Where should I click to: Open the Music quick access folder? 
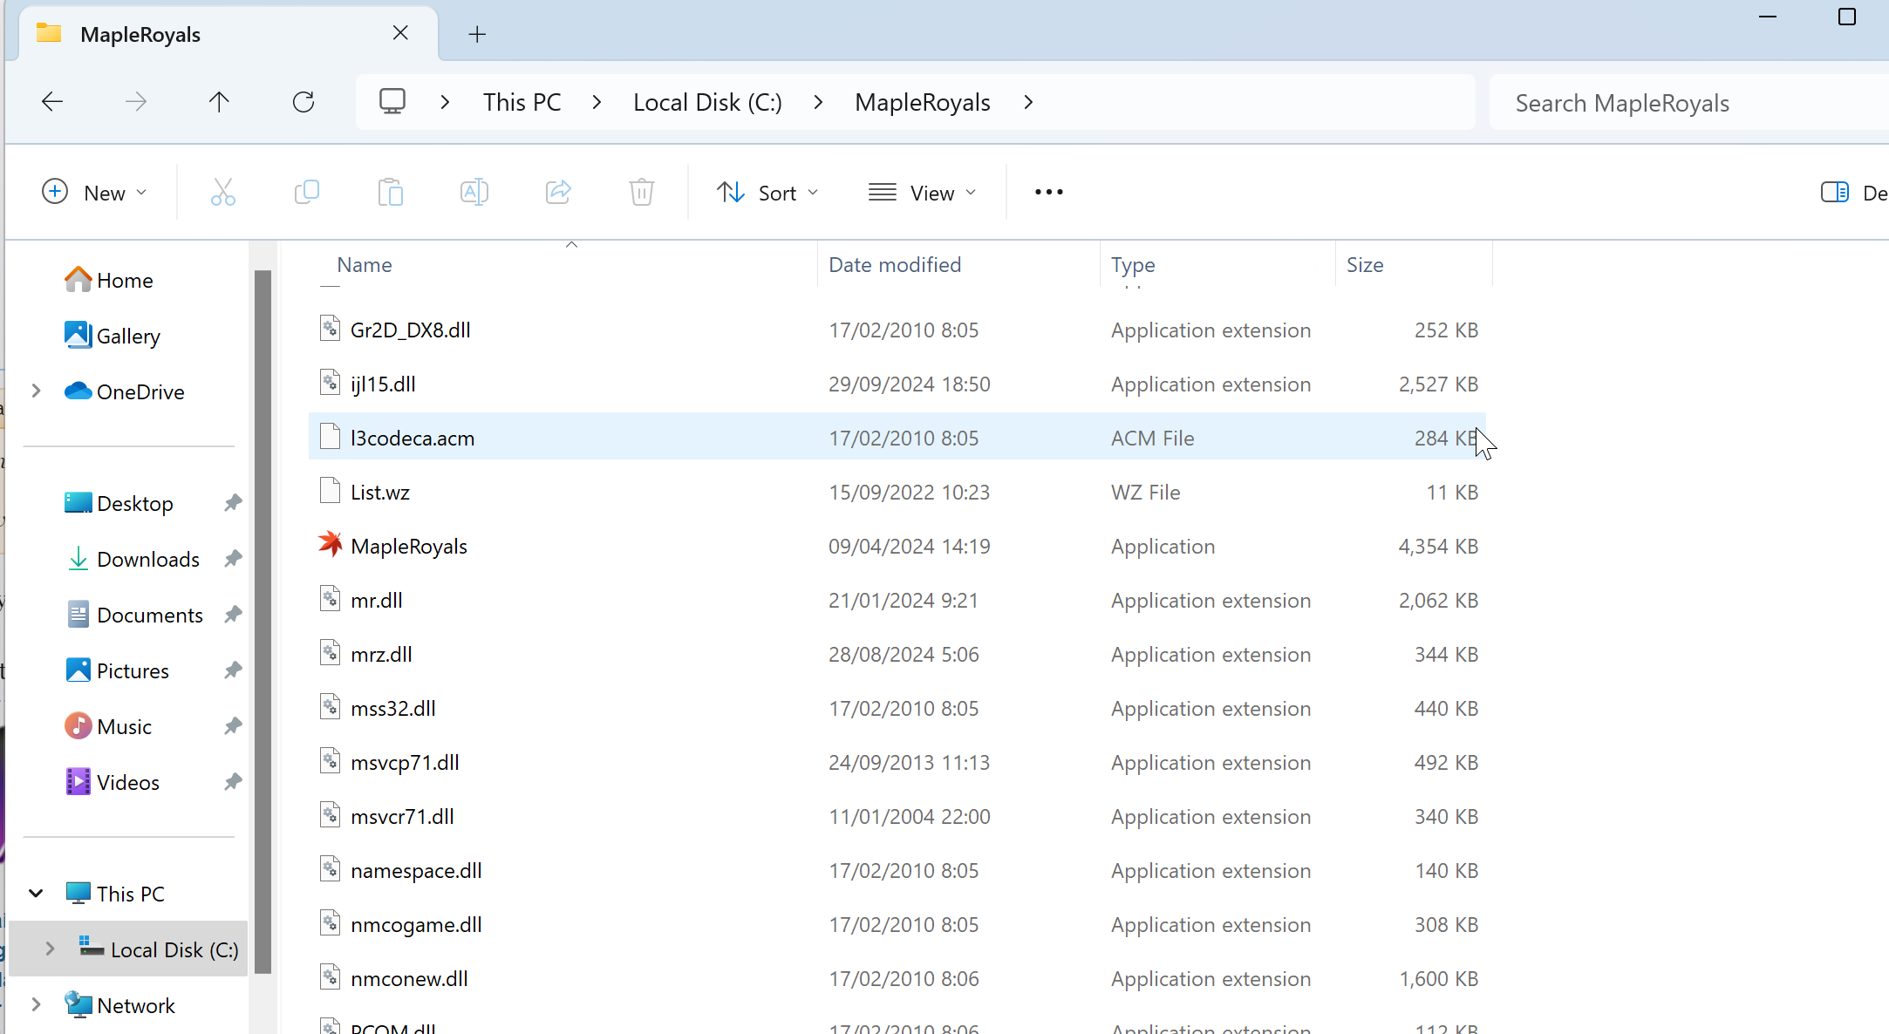click(x=108, y=726)
